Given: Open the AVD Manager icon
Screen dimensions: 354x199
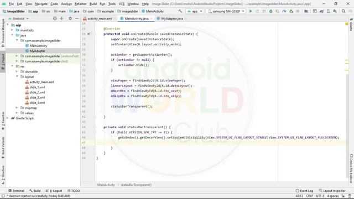Looking at the screenshot, I should click(x=328, y=11).
